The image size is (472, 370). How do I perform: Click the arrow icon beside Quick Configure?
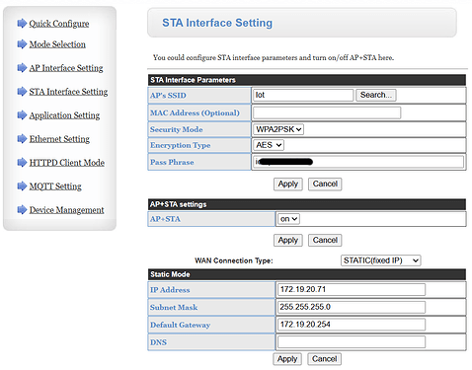(22, 24)
